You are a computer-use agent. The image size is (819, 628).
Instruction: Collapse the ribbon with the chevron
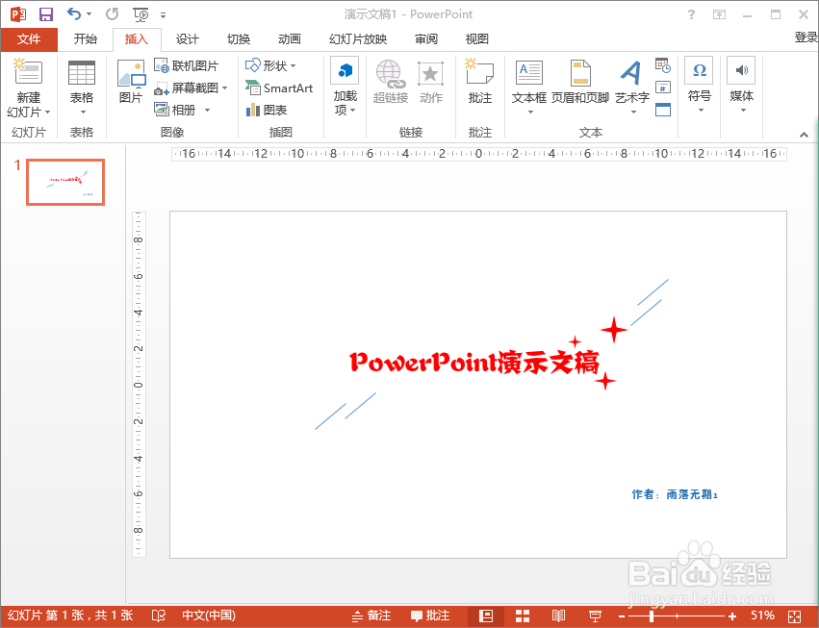(804, 135)
